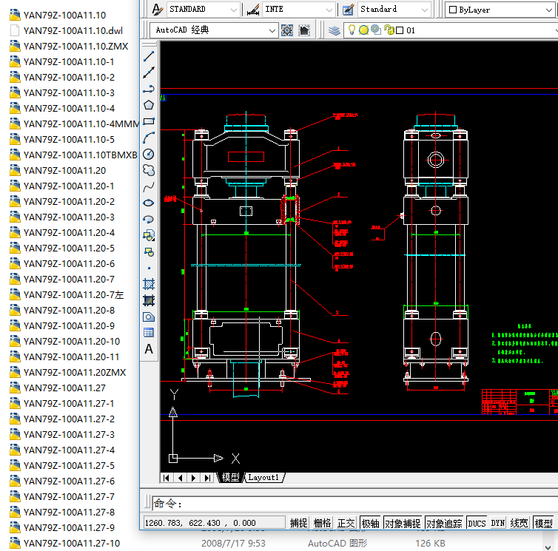Click the 对象捕捉 object snap button
Viewport: 558px width, 551px height.
coord(404,523)
